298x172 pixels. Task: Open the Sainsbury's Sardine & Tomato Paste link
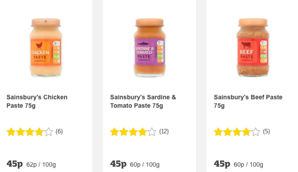(x=143, y=101)
